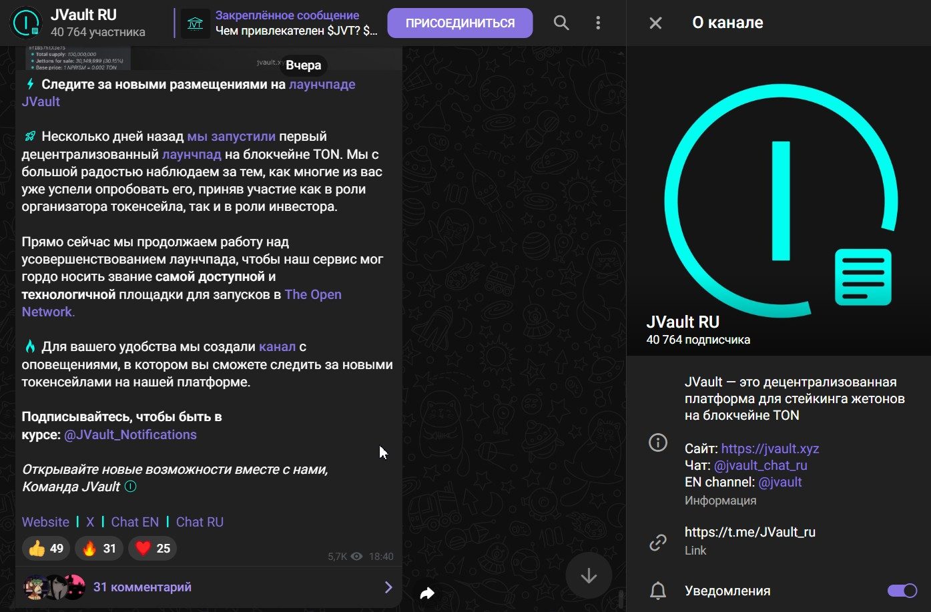The height and width of the screenshot is (612, 931).
Task: Click the 5,7K views eye icon
Action: [x=357, y=557]
